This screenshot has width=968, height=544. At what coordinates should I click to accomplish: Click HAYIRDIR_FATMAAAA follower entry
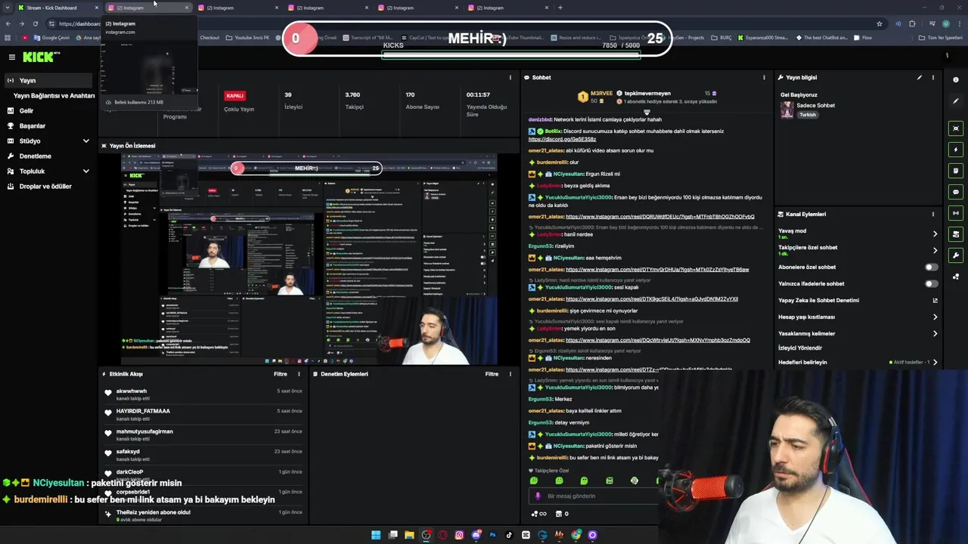pyautogui.click(x=204, y=414)
